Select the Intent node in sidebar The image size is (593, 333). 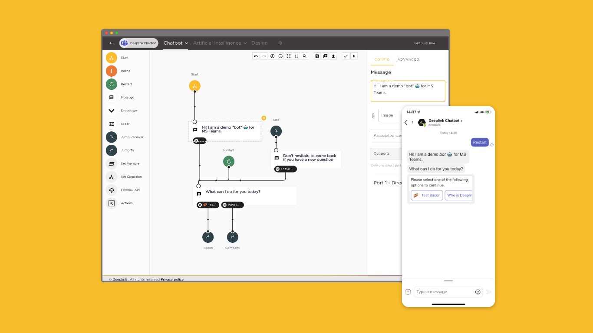(112, 71)
